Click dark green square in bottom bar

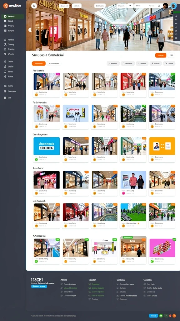166,316
